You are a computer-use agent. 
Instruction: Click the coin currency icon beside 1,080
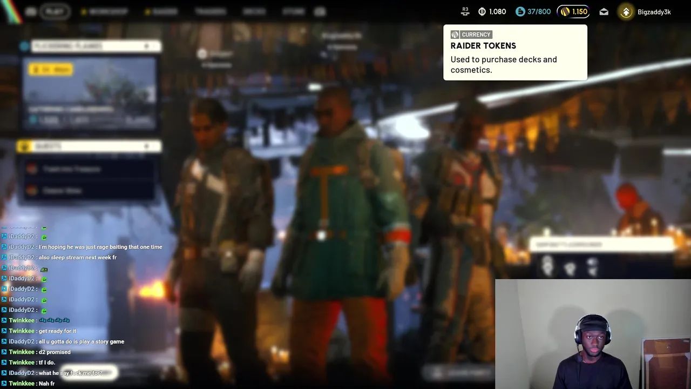click(482, 11)
